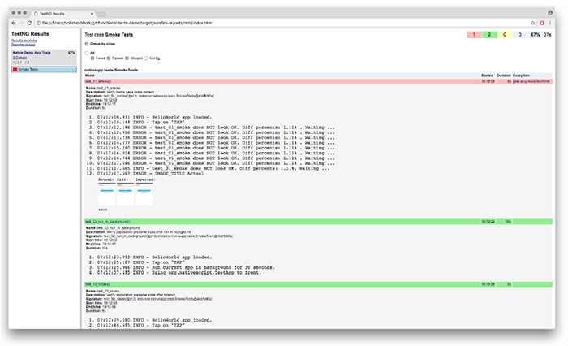The height and width of the screenshot is (346, 568).
Task: Open a new browser tab
Action: pos(101,14)
